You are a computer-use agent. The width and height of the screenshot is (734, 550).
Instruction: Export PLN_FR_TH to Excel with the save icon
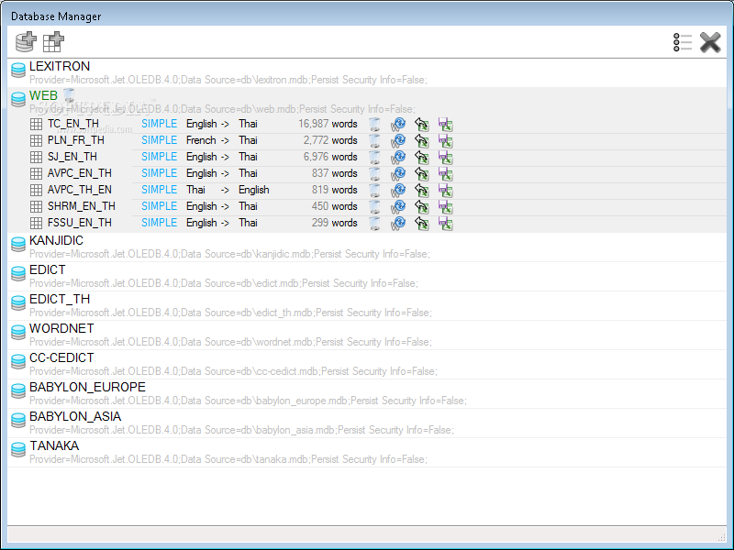(445, 141)
